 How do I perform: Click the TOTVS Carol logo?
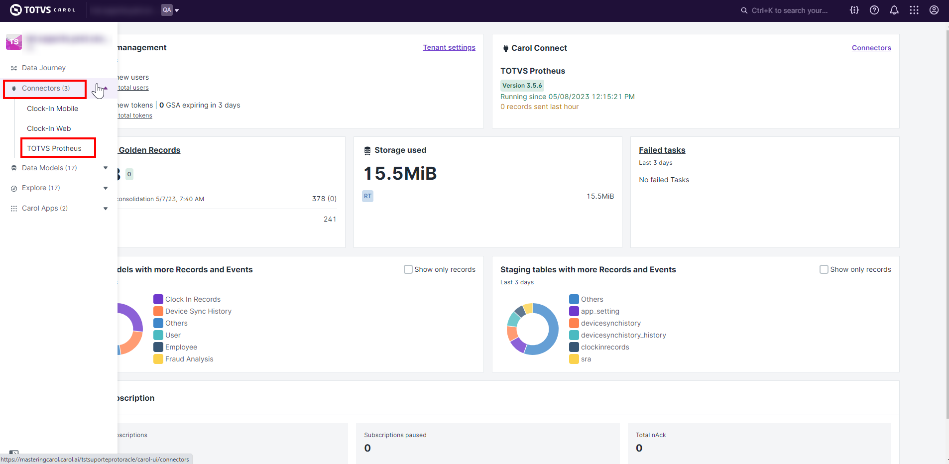[43, 10]
